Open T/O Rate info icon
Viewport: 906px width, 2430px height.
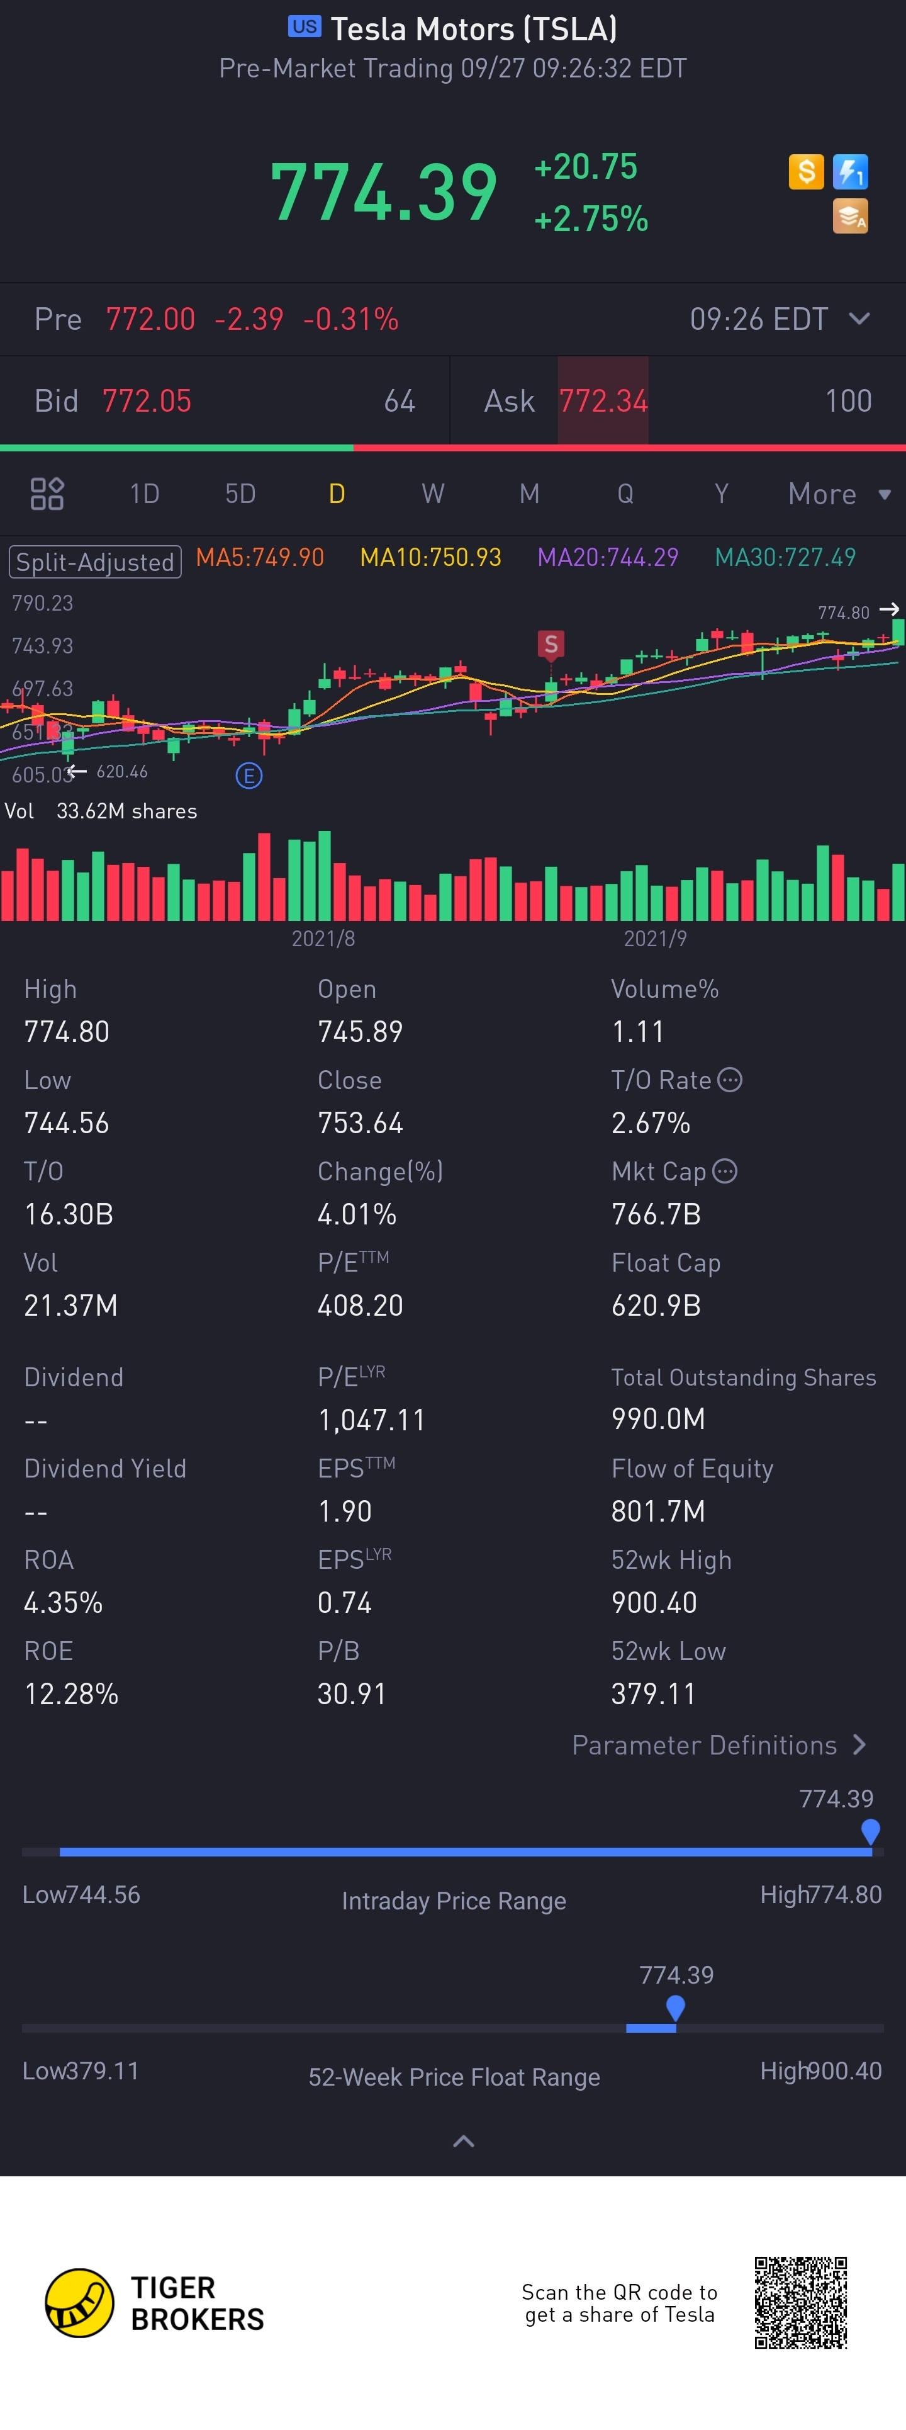tap(730, 1079)
